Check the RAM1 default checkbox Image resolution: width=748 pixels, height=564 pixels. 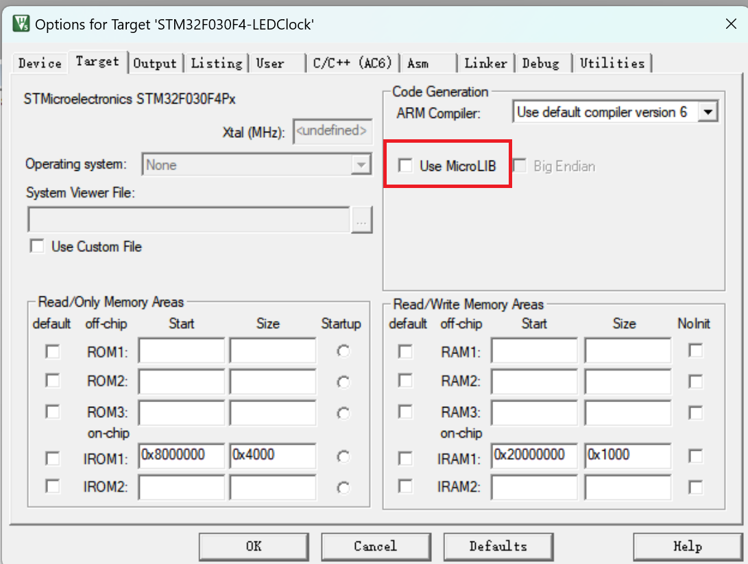click(405, 351)
